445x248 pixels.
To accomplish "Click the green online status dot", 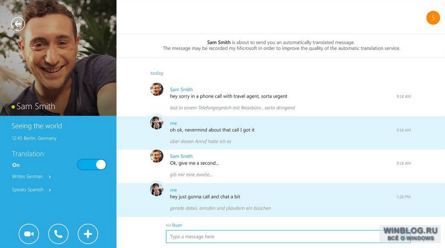I will point(13,107).
